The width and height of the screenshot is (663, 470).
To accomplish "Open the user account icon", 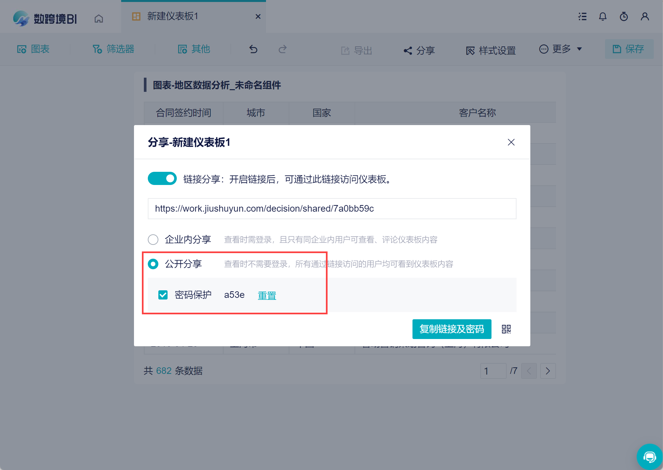I will click(645, 16).
